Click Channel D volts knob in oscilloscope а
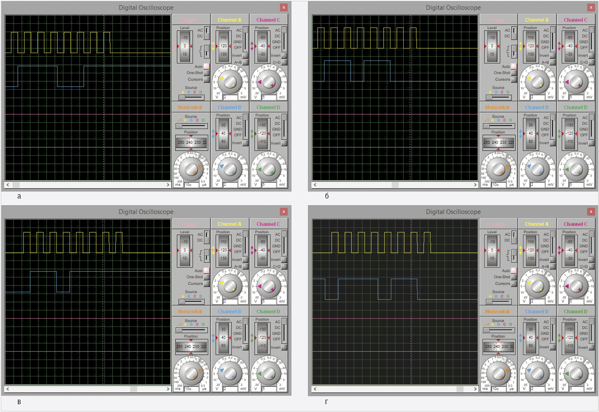Image resolution: width=599 pixels, height=412 pixels. point(269,169)
